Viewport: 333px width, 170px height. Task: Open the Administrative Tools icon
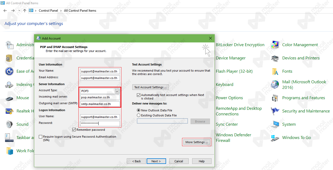click(9, 45)
